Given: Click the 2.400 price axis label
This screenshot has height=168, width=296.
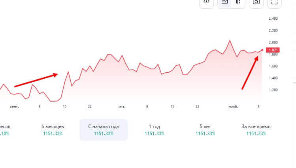Looking at the screenshot, I should [273, 19].
